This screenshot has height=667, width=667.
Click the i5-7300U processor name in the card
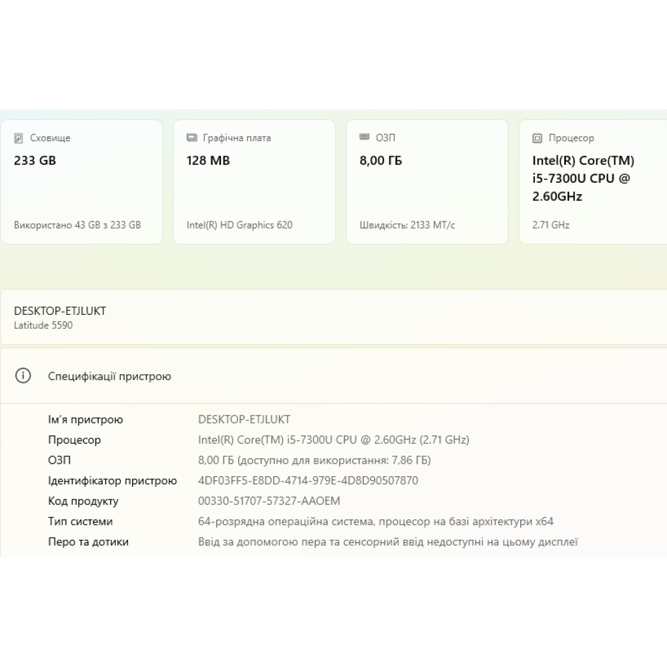(582, 179)
